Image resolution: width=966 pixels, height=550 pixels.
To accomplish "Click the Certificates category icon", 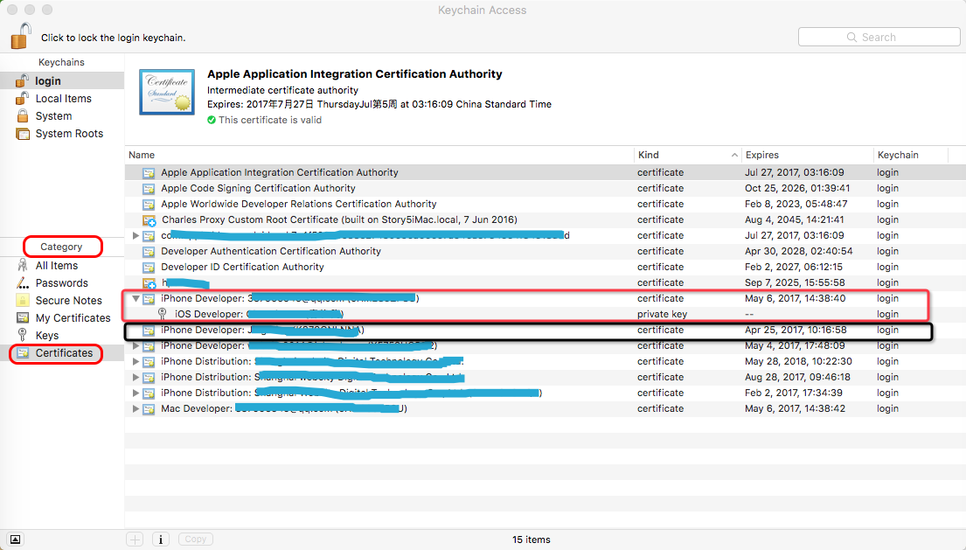I will point(23,353).
